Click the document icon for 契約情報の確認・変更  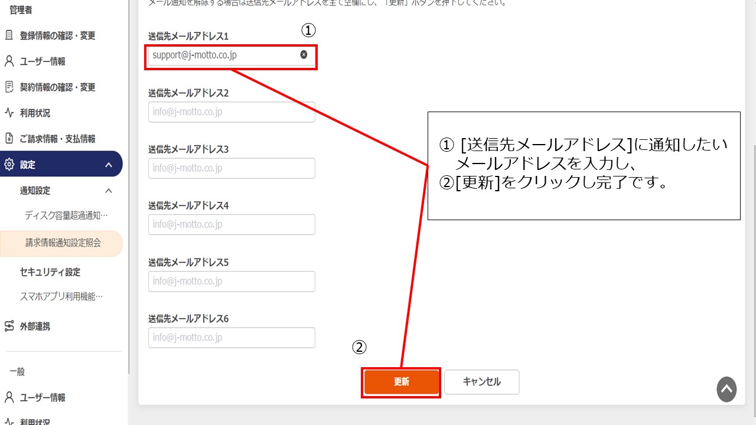click(9, 87)
